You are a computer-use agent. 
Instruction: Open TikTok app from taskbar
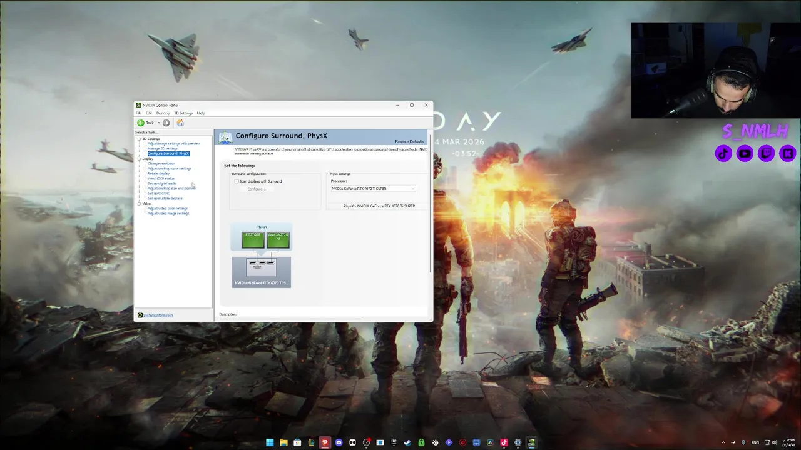(504, 442)
